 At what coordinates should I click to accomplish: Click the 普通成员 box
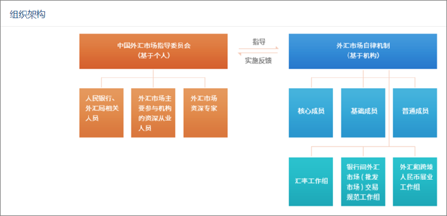(x=415, y=113)
